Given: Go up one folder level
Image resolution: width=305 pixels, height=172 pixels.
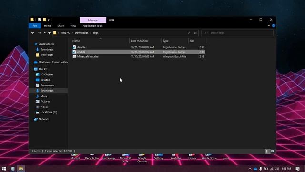Looking at the screenshot, I should tap(49, 33).
